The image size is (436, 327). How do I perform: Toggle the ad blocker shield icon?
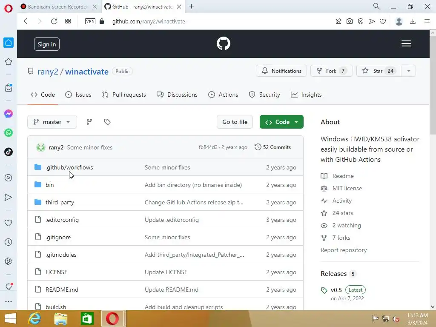pos(361,21)
